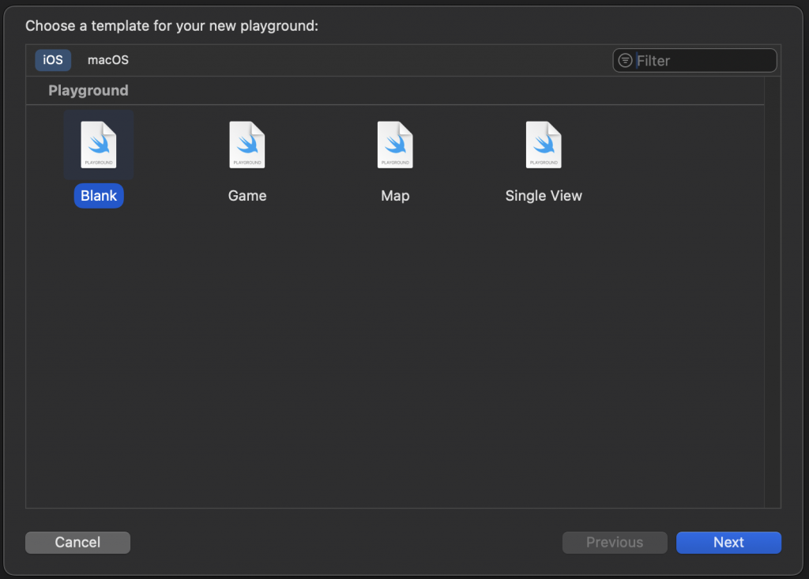Pick the Map playground template icon

[395, 145]
